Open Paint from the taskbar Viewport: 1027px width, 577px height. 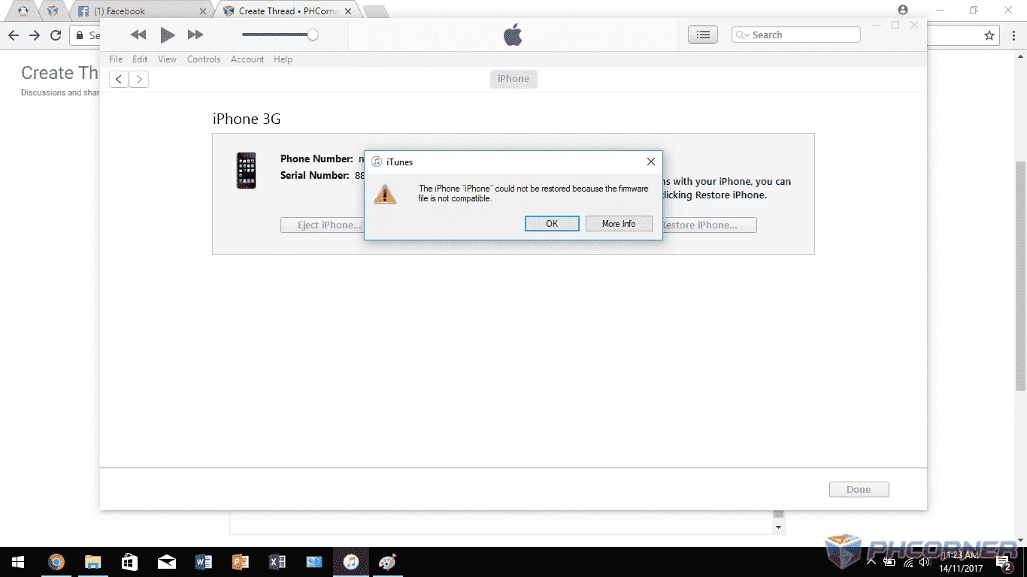[x=387, y=562]
